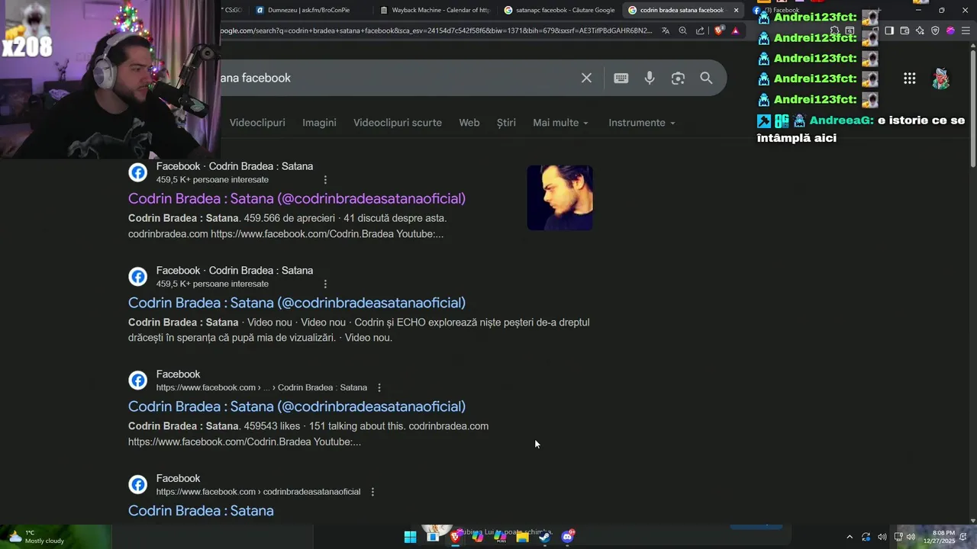The height and width of the screenshot is (549, 977).
Task: Open the translate page icon in address bar
Action: pyautogui.click(x=666, y=30)
